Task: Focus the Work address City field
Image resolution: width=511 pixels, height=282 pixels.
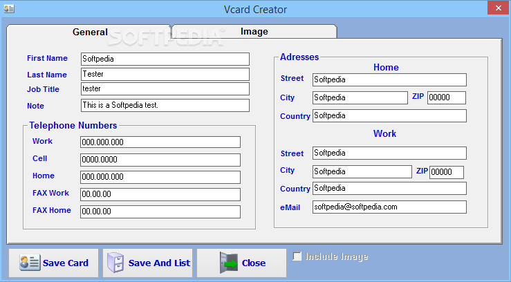Action: coord(362,171)
